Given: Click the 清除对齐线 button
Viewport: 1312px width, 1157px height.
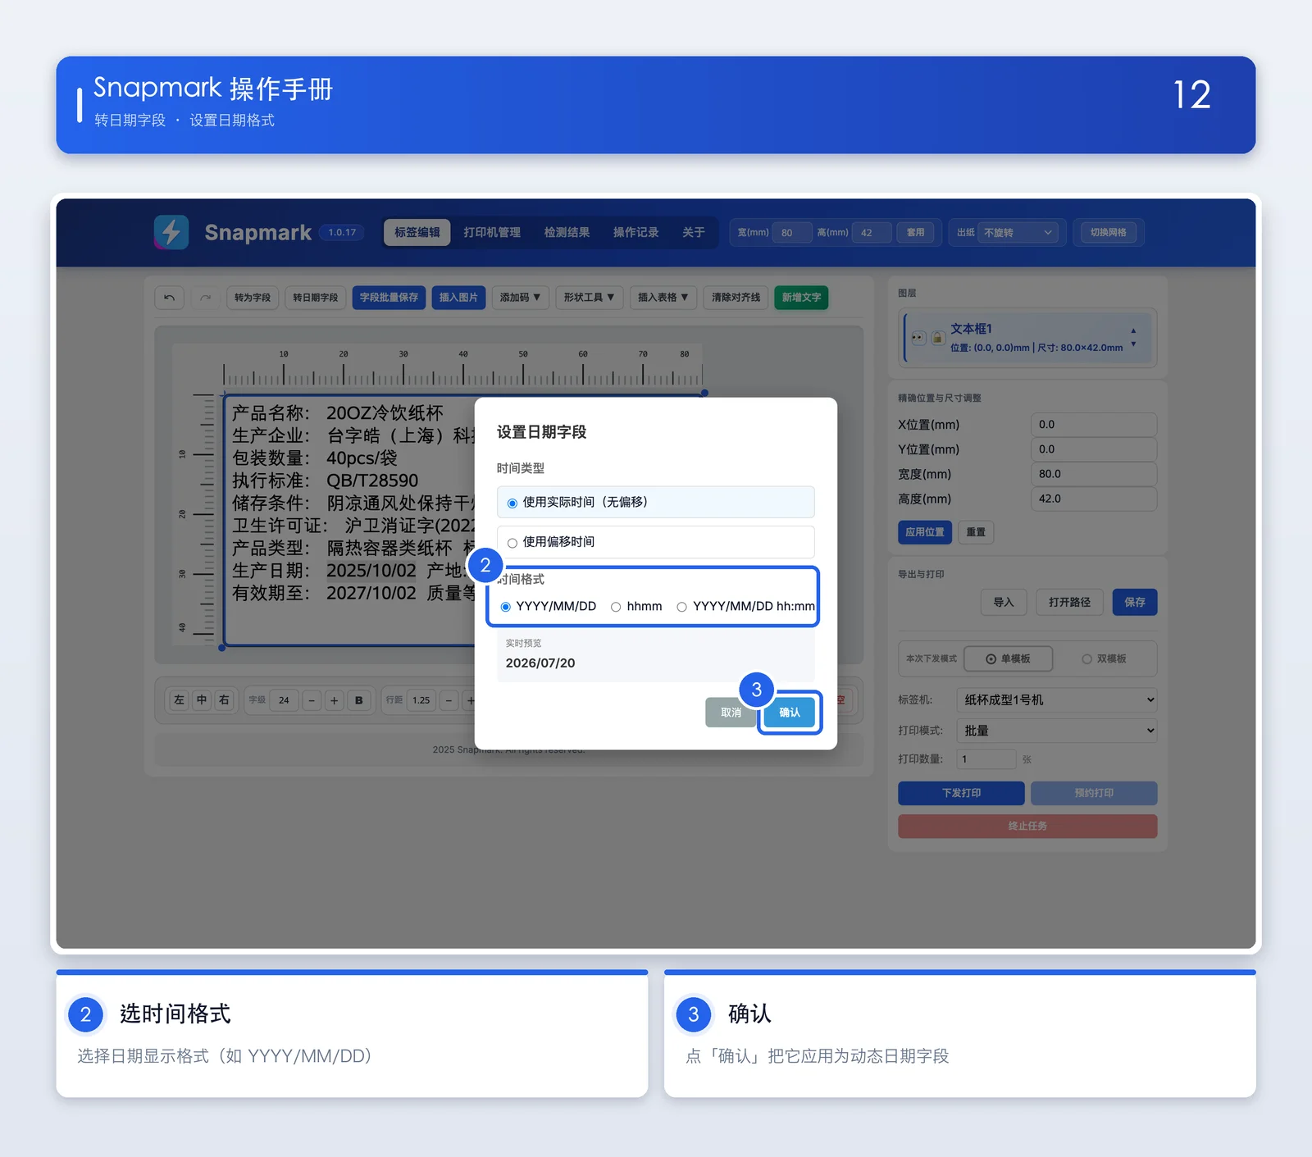Looking at the screenshot, I should pyautogui.click(x=736, y=298).
